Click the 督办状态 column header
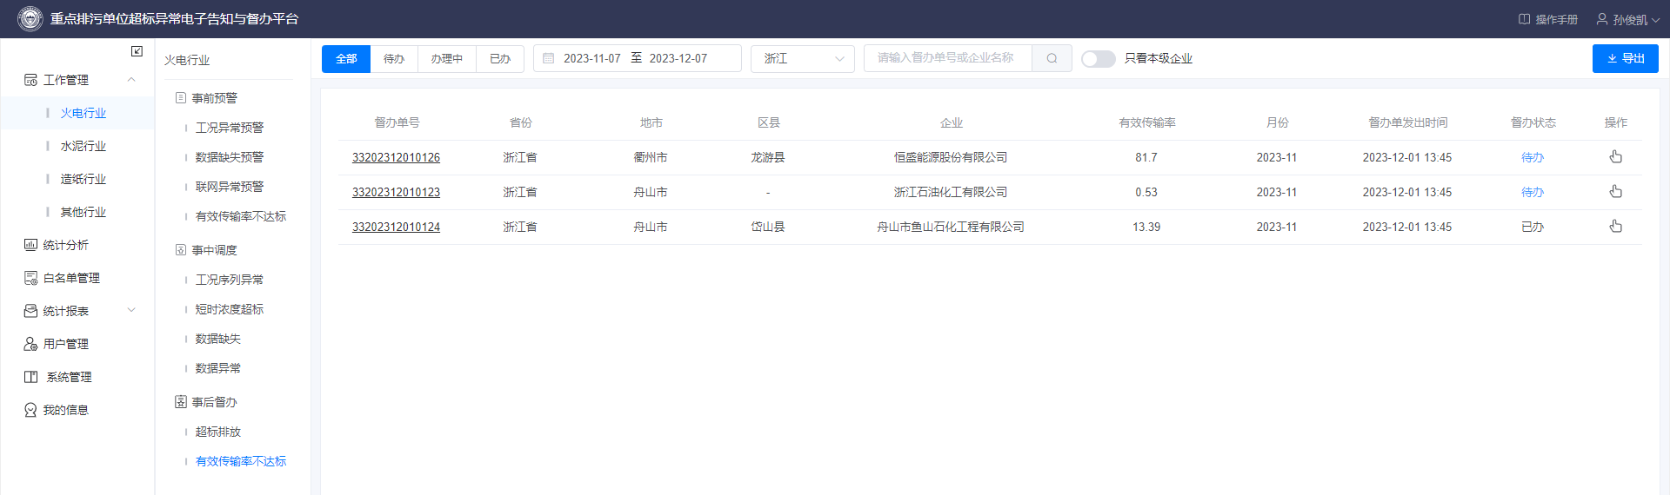The height and width of the screenshot is (495, 1670). (1533, 122)
